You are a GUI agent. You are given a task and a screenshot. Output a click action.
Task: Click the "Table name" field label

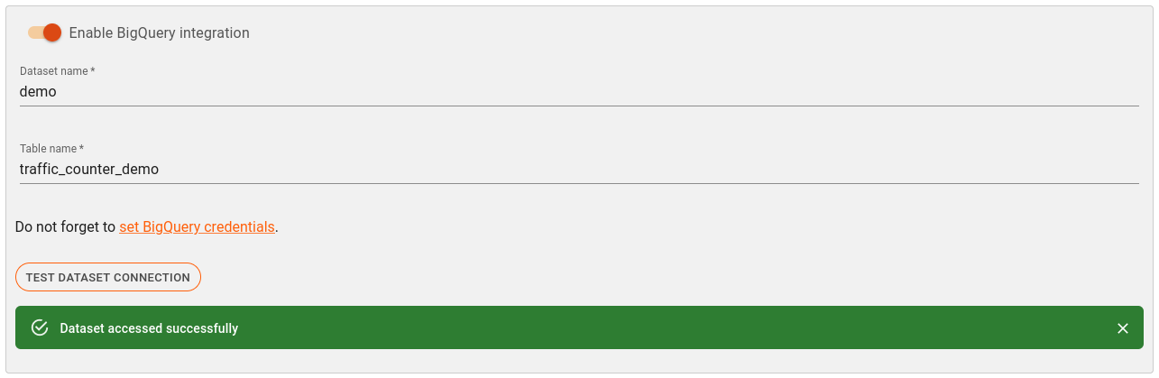point(48,148)
